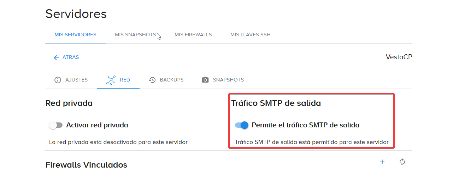Open the MIS LLAVES SSH tab
The image size is (453, 181).
coord(251,35)
